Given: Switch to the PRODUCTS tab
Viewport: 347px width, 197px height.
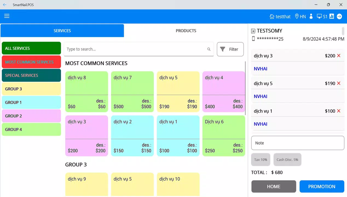Looking at the screenshot, I should (x=186, y=31).
